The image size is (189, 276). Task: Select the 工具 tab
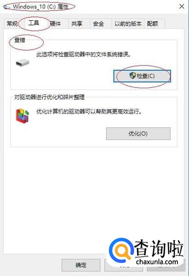pyautogui.click(x=34, y=23)
